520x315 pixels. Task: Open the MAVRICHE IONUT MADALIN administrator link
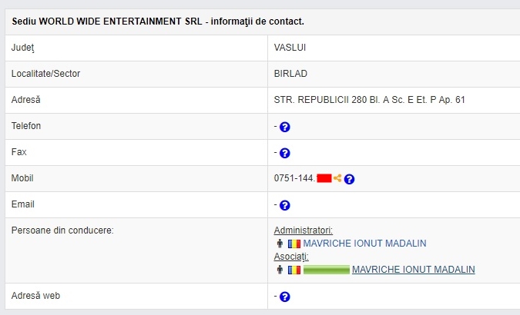364,244
